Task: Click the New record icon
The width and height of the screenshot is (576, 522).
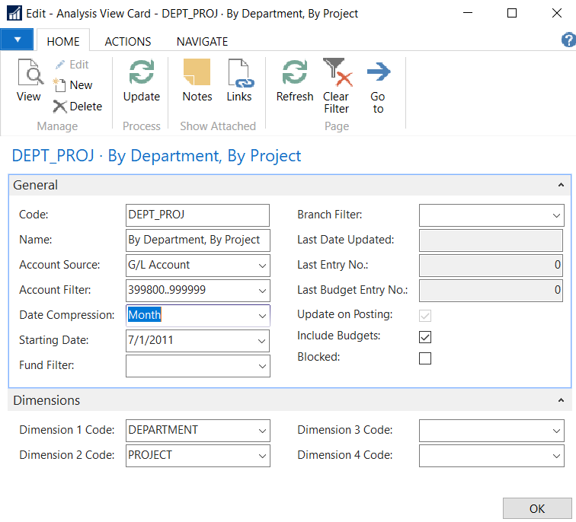Action: (60, 85)
